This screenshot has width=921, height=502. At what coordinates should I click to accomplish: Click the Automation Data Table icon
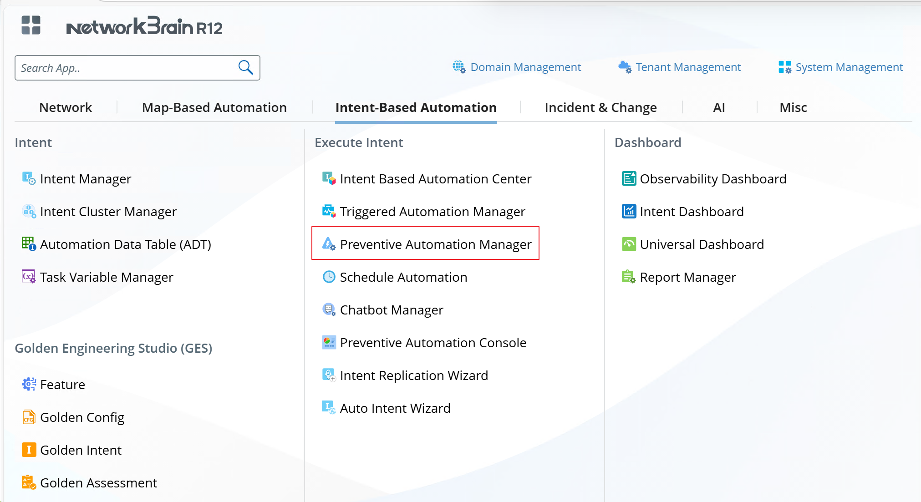[x=29, y=244]
